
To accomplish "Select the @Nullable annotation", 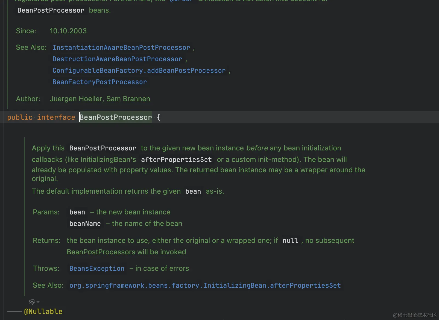I will [x=43, y=312].
